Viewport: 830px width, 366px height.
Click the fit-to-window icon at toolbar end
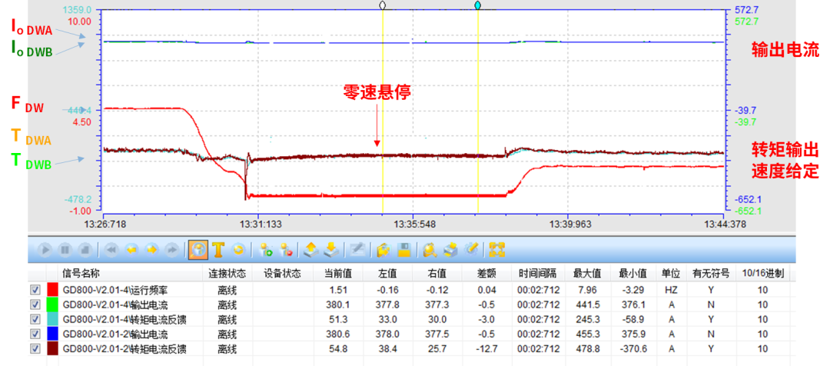click(497, 250)
